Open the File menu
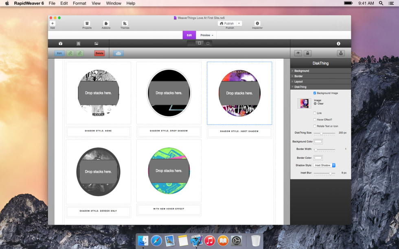Screen dimensions: 399x249 point(52,3)
